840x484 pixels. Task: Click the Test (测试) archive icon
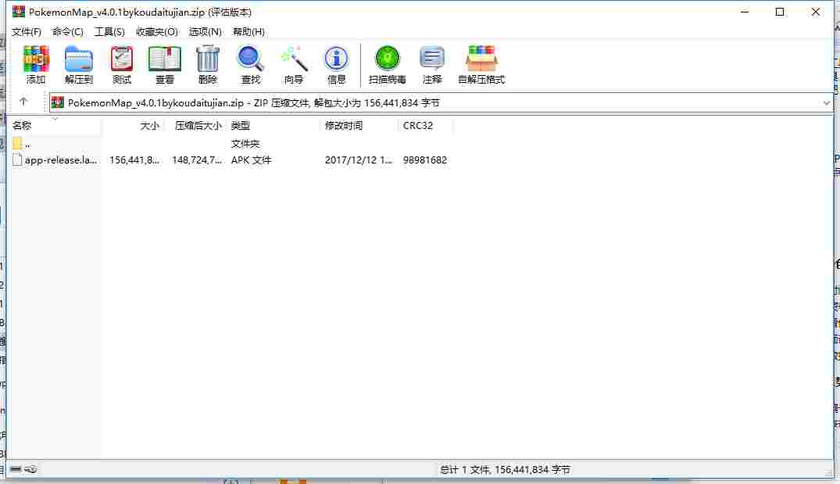click(122, 65)
